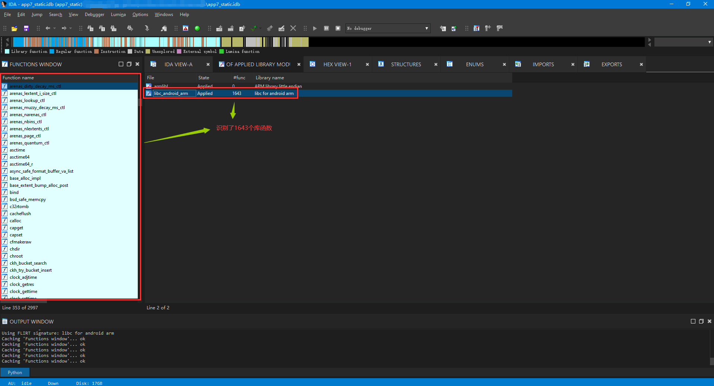Select the 'armlibl' signature row
Viewport: 714px width, 386px height.
point(328,86)
